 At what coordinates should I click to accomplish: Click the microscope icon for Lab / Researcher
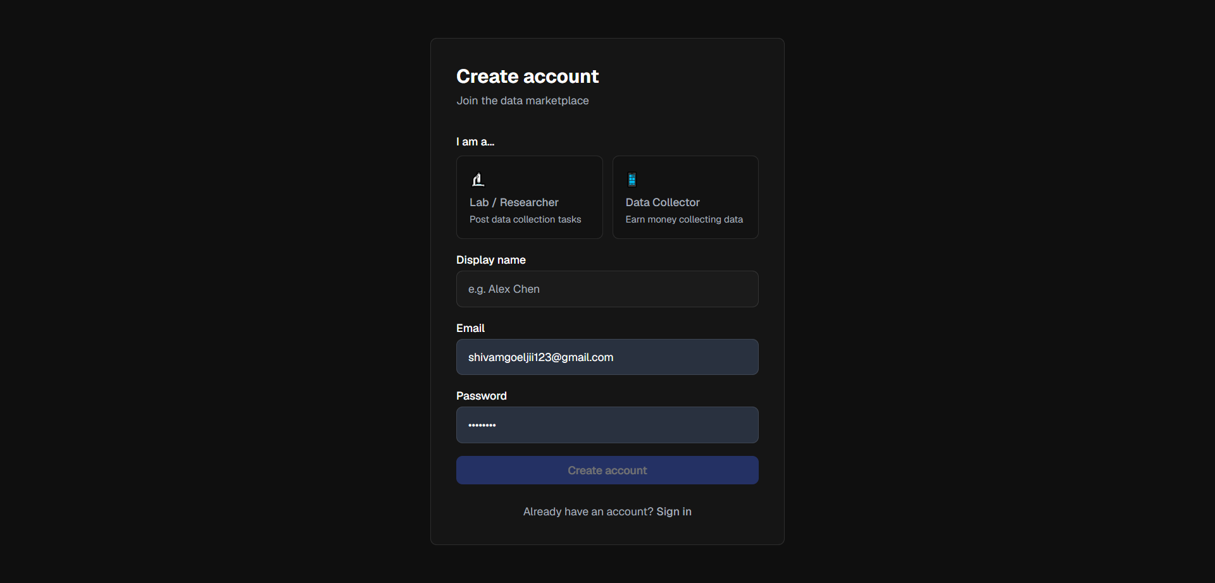[478, 180]
